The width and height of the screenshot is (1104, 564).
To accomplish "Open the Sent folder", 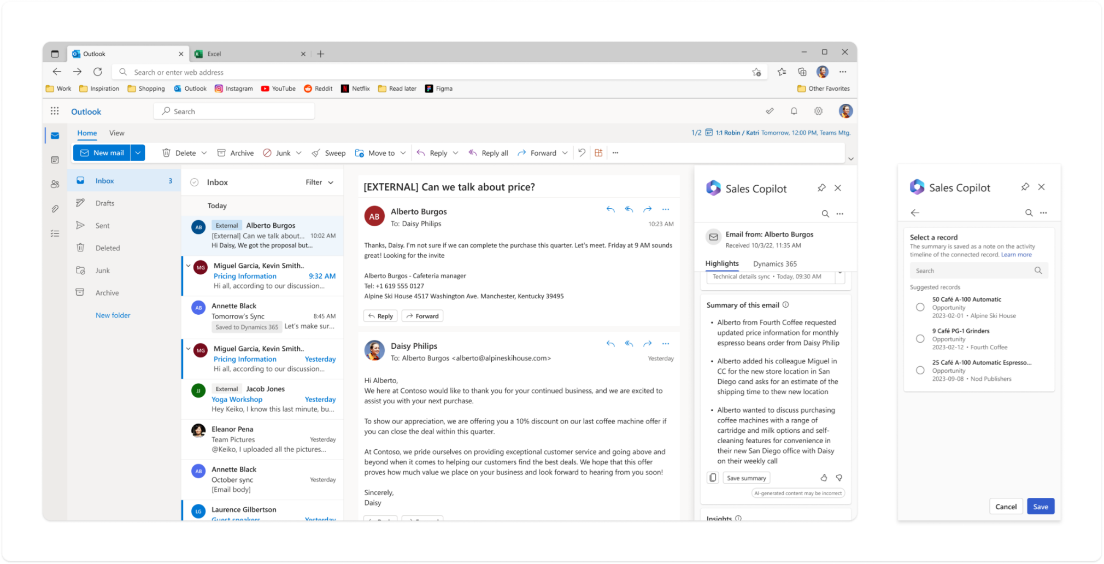I will pyautogui.click(x=125, y=226).
